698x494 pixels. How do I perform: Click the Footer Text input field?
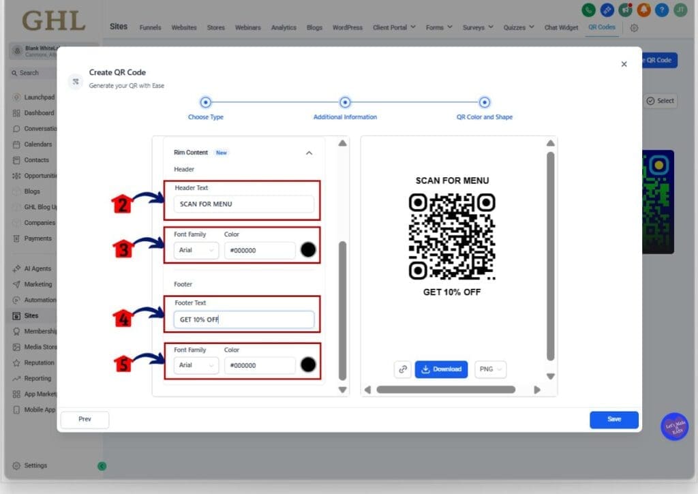click(x=243, y=320)
